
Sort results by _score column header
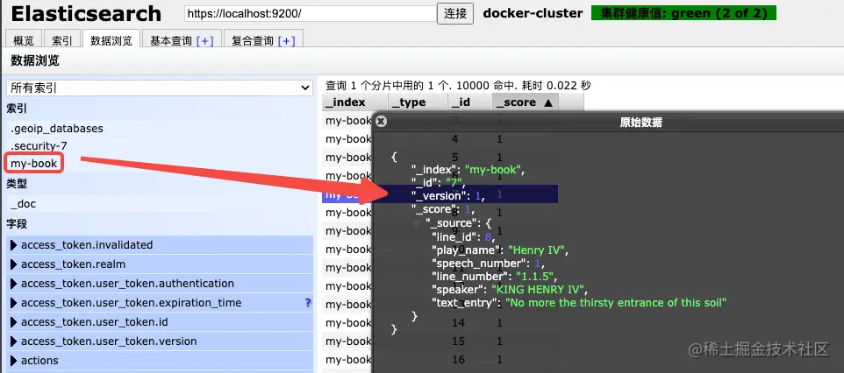click(x=525, y=102)
